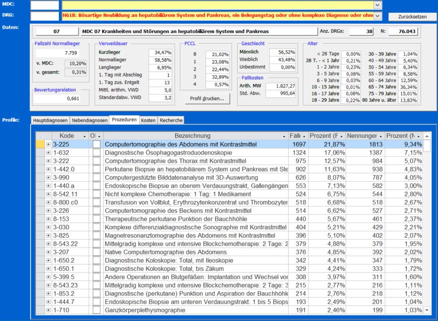The height and width of the screenshot is (321, 438).
Task: Tick the checkbox in row 1-444.7
Action: [96, 302]
